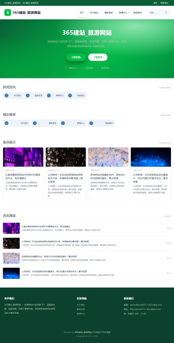Click blue circle icon in 精彩推荐 联系我们 chip
Image resolution: width=174 pixels, height=343 pixels.
click(91, 123)
